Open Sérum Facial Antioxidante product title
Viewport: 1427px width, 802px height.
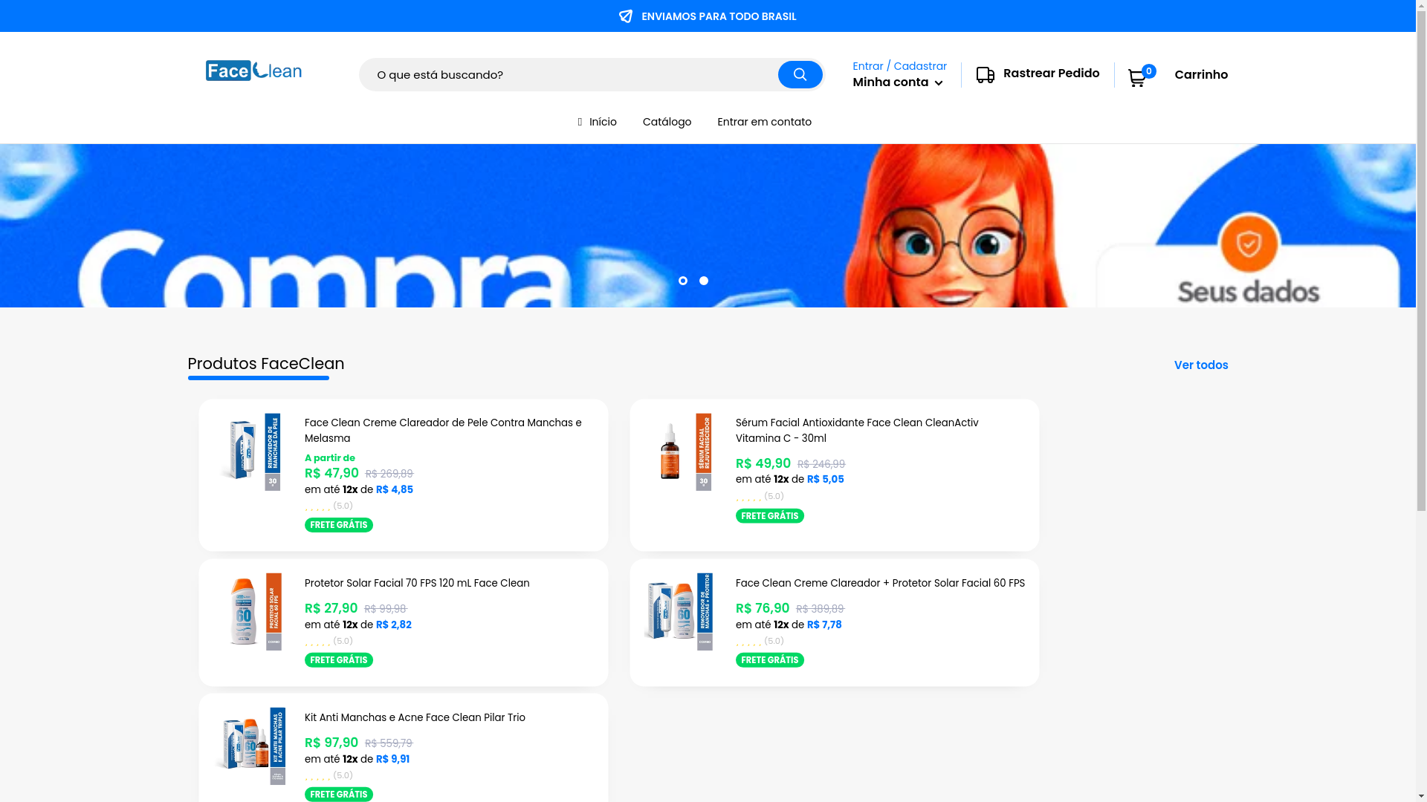coord(857,431)
